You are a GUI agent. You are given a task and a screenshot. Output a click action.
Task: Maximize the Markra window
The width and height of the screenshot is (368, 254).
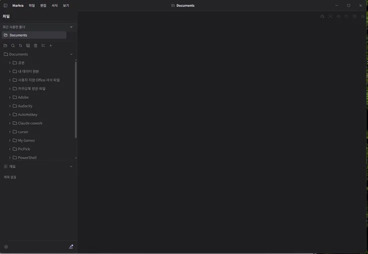click(x=349, y=5)
